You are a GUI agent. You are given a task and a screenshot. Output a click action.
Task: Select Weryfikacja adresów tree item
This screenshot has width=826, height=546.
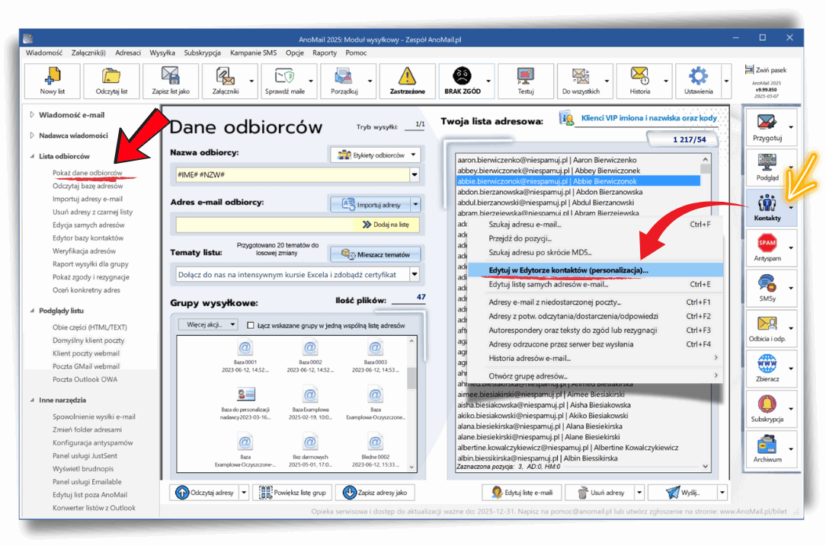(x=85, y=251)
